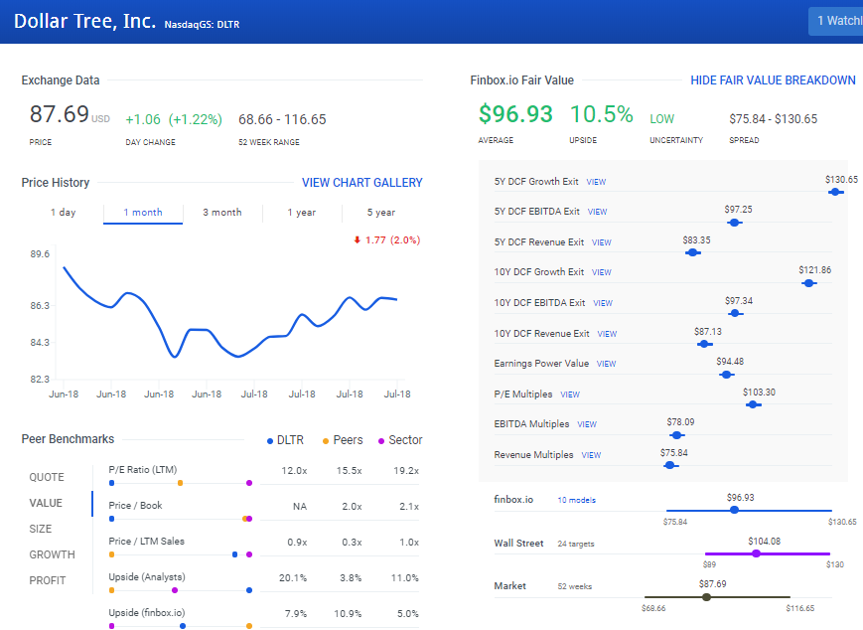Click the 10Y DCF EBITDA Exit $97.34 marker
Screen dimensions: 863x630
pos(735,313)
